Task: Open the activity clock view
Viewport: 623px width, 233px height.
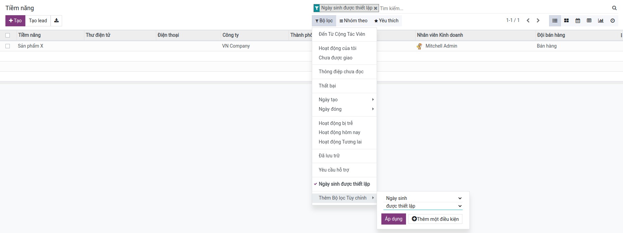Action: coord(613,21)
